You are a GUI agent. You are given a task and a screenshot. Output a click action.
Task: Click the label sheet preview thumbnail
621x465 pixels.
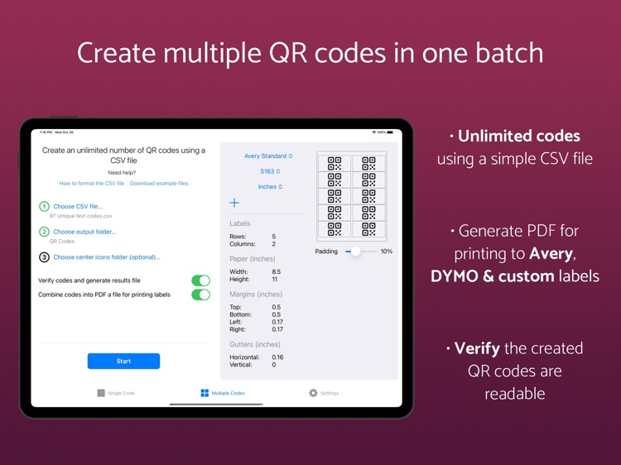(352, 196)
